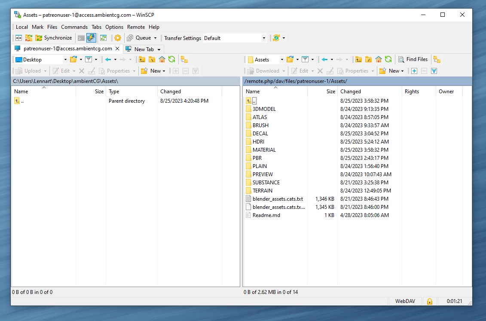This screenshot has width=486, height=321.
Task: Select the HDRI folder
Action: click(258, 142)
